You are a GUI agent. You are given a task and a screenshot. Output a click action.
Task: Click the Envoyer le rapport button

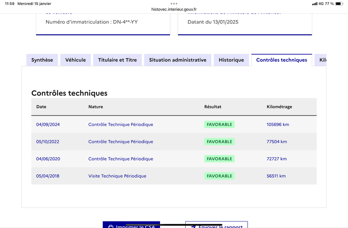point(216,225)
